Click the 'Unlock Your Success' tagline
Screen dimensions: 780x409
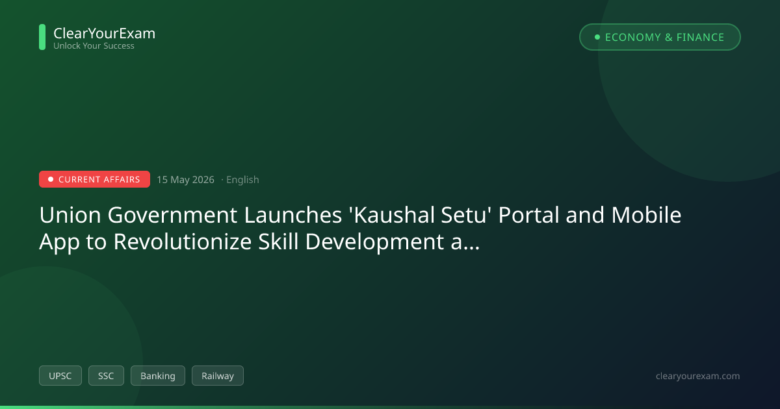tap(94, 46)
